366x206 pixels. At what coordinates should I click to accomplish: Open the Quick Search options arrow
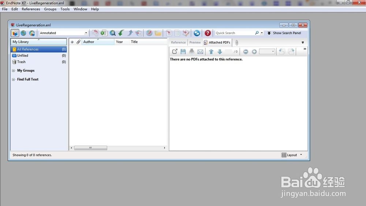pyautogui.click(x=262, y=33)
